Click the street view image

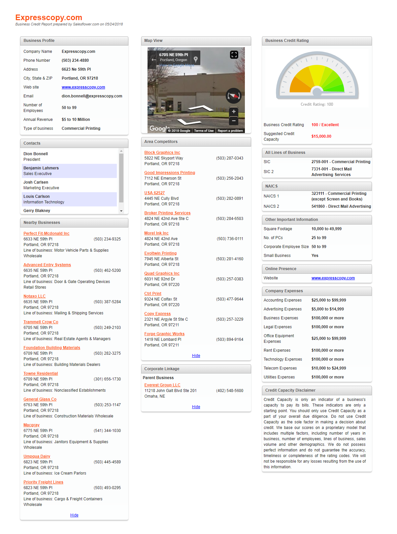196,90
